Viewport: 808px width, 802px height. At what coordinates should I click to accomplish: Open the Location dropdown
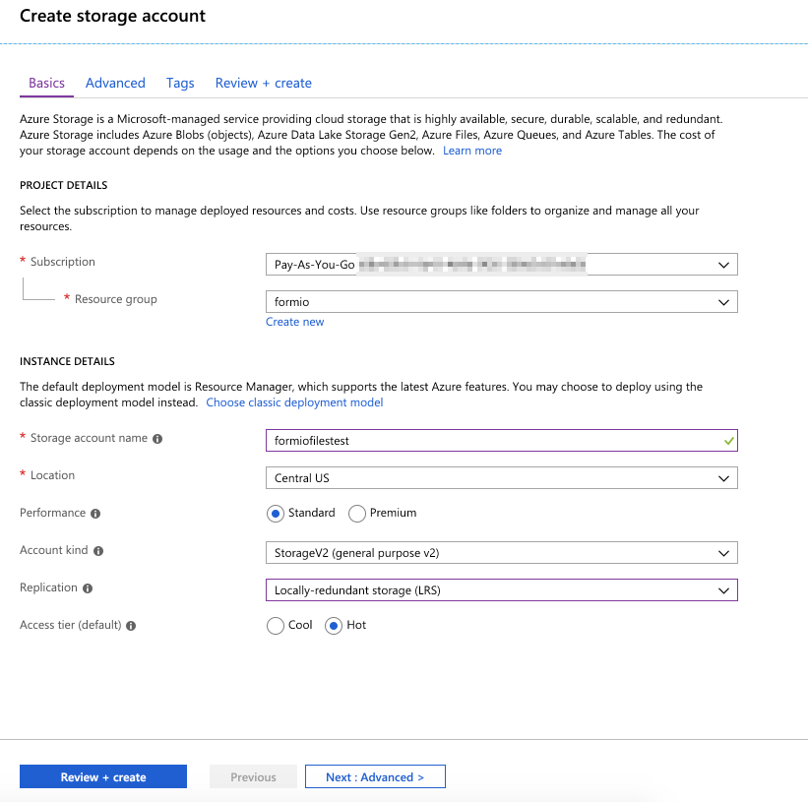pyautogui.click(x=501, y=478)
